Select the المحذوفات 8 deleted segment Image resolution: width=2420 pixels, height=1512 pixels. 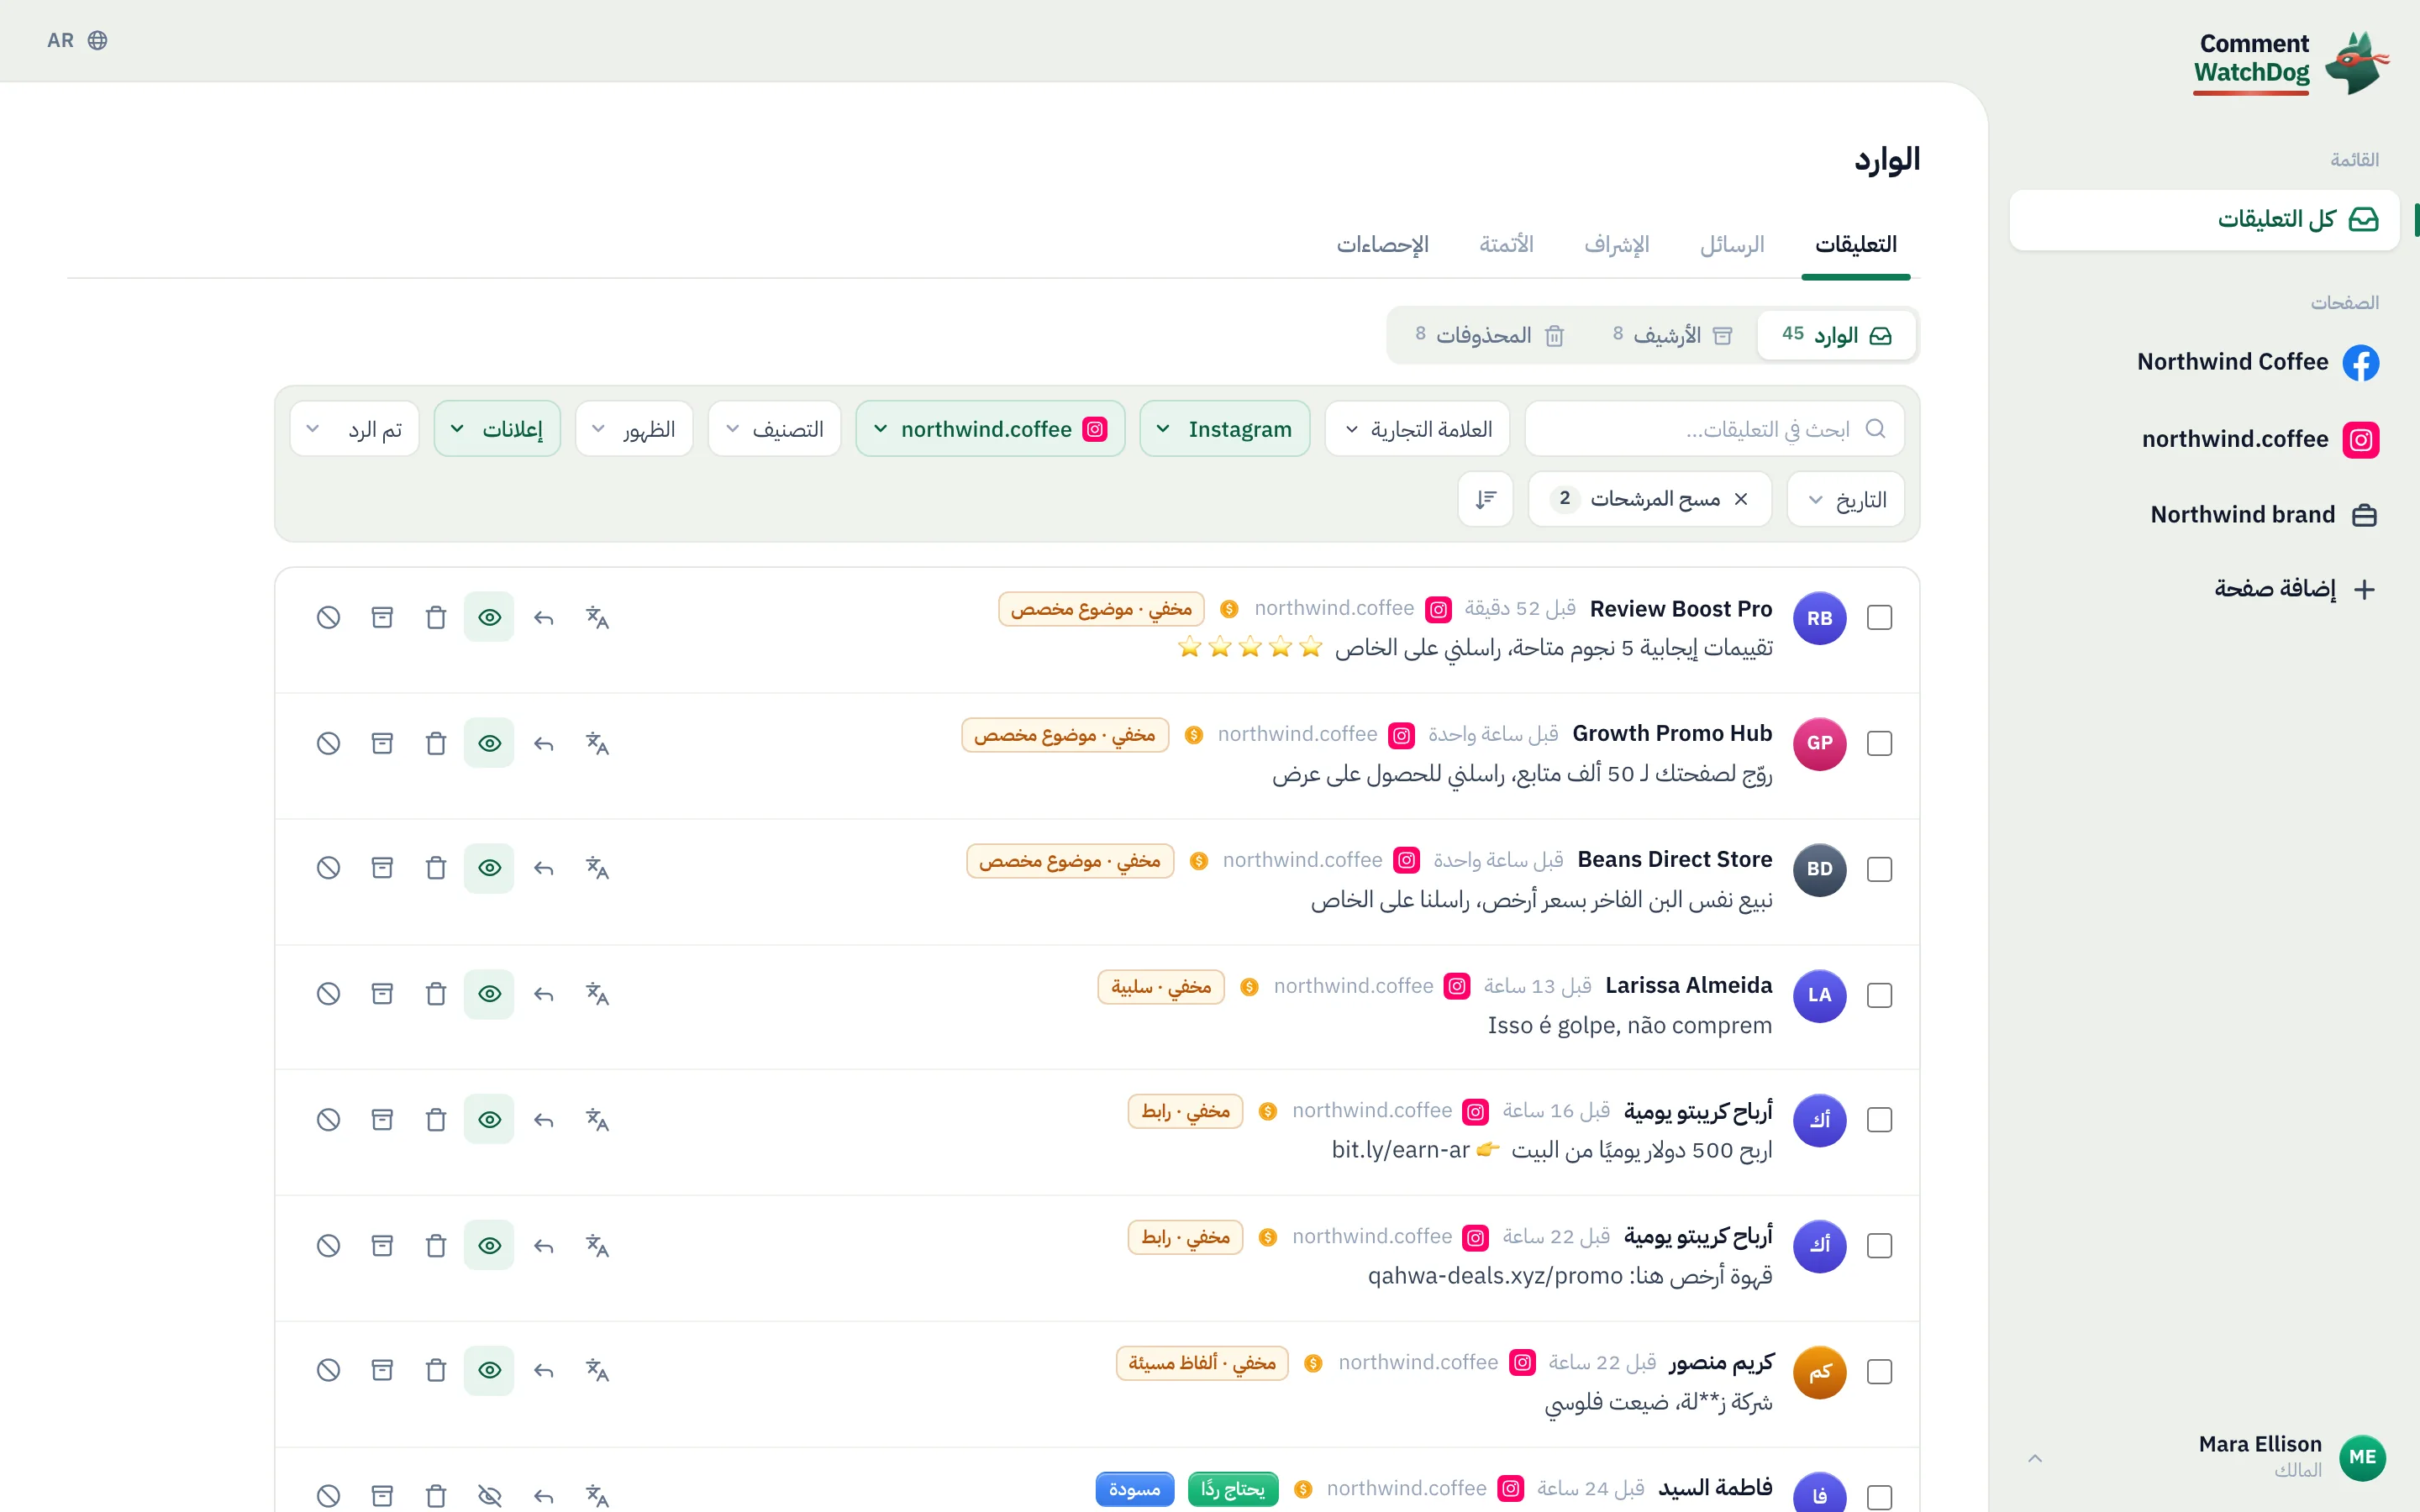click(1489, 335)
